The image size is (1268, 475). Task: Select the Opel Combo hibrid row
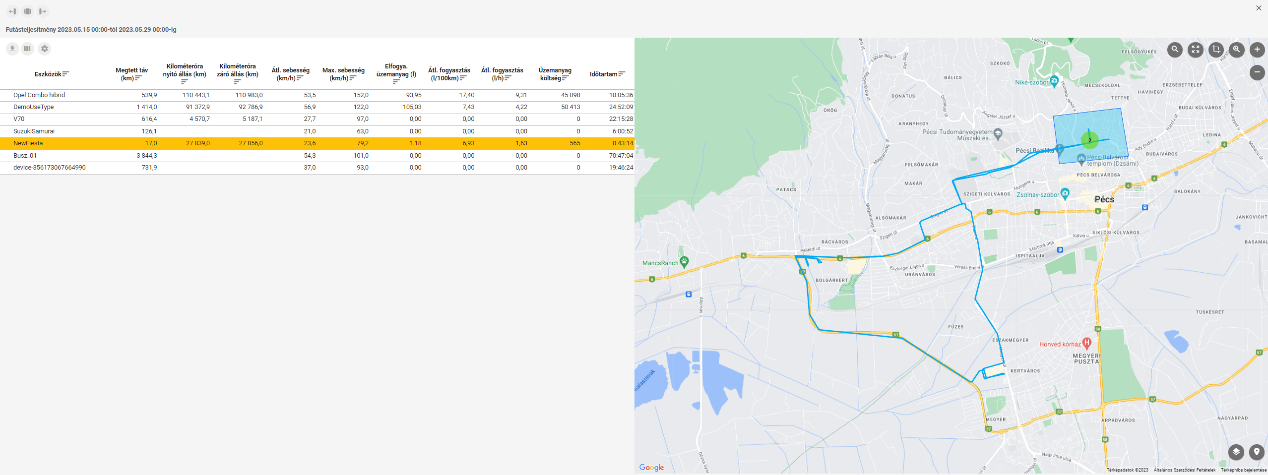tap(39, 95)
